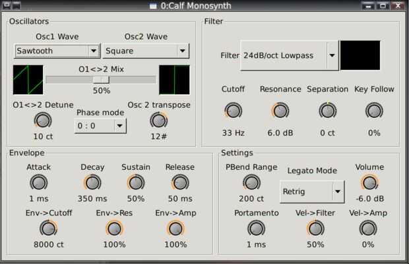Click the 0% Vel->Amp value

(x=368, y=244)
